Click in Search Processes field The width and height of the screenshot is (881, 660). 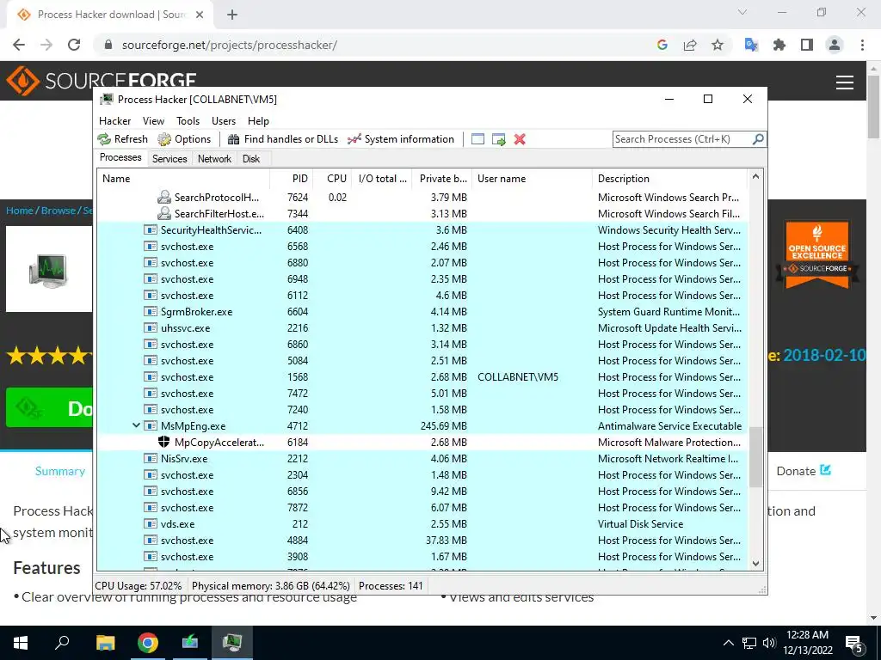[682, 138]
